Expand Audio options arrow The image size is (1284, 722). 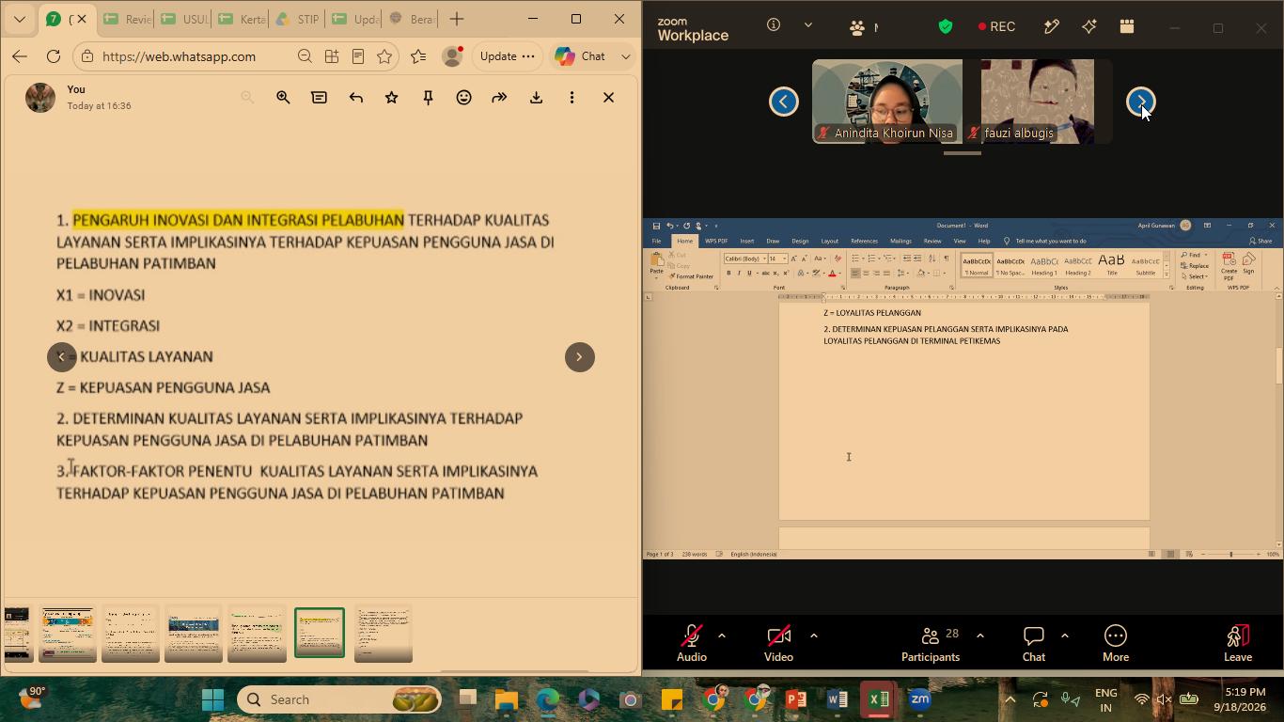point(721,636)
